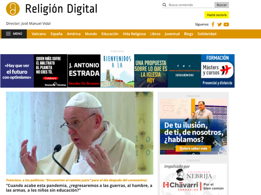Open the J. Antonio Estrada banner ad
This screenshot has height=195, width=261.
[x=84, y=71]
